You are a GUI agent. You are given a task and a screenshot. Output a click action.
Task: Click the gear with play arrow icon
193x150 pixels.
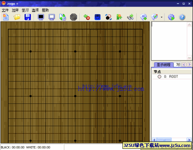tap(171, 17)
